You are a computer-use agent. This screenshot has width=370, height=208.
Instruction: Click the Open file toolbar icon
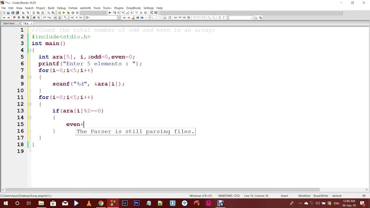coord(8,13)
